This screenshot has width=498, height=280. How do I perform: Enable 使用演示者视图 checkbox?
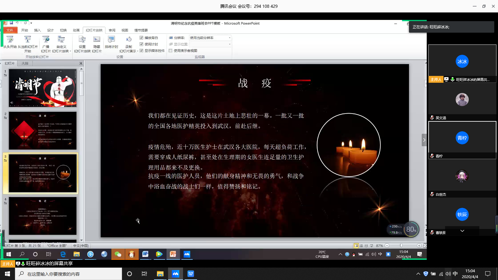pyautogui.click(x=171, y=51)
